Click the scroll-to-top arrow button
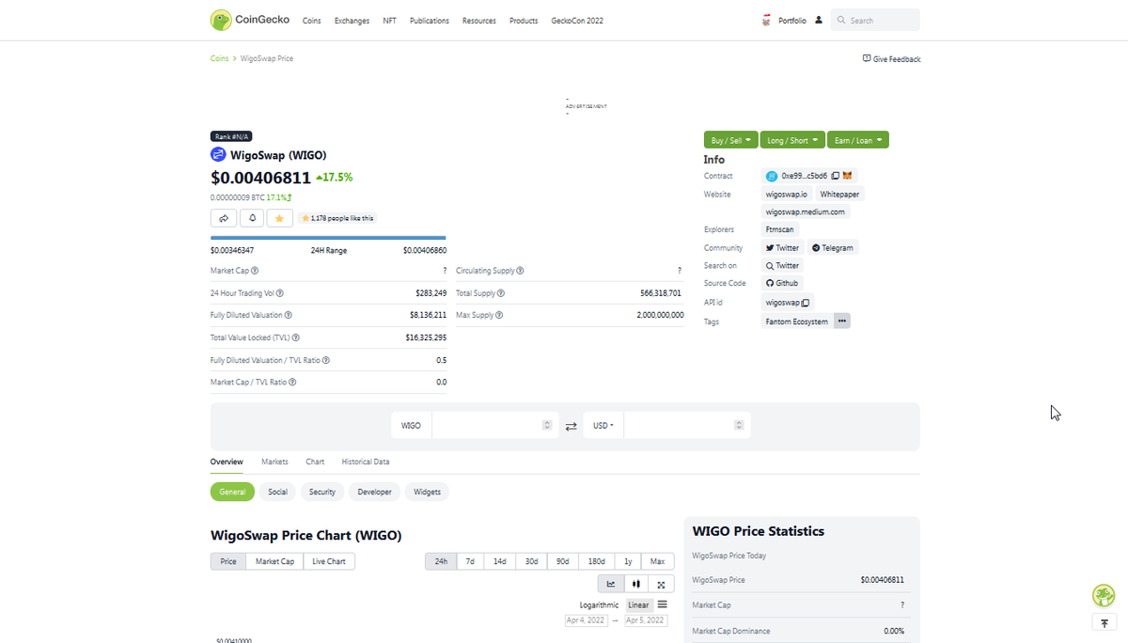Viewport: 1128px width, 643px height. click(x=1104, y=623)
